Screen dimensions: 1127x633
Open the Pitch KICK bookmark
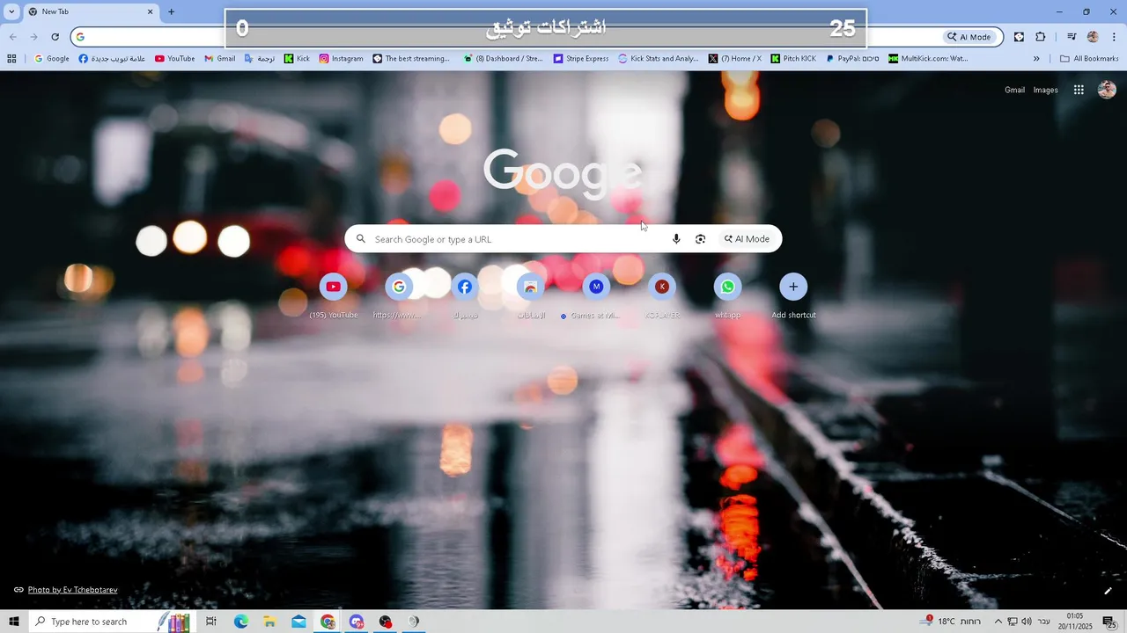coord(793,59)
